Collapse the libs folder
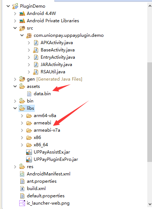The width and height of the screenshot is (152, 209). tap(15, 108)
